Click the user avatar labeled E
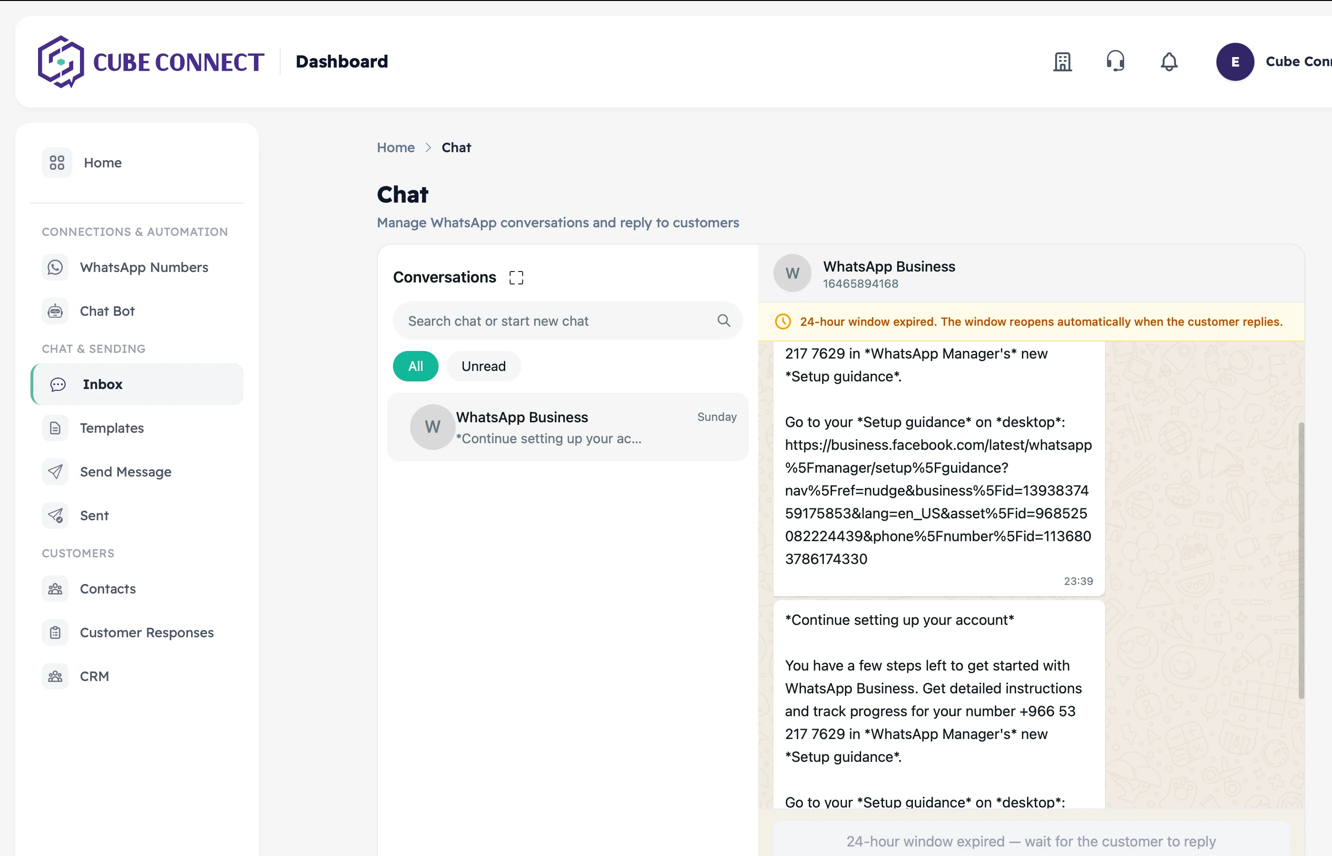 click(1234, 62)
